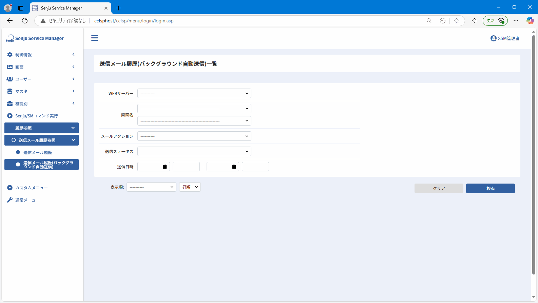The width and height of the screenshot is (538, 303).
Task: Open the first 画面名 dropdown
Action: (194, 109)
